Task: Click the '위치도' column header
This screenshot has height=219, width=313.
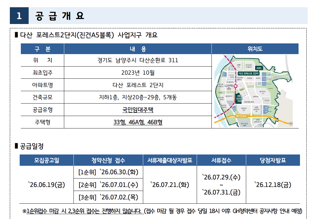Action: click(x=255, y=49)
